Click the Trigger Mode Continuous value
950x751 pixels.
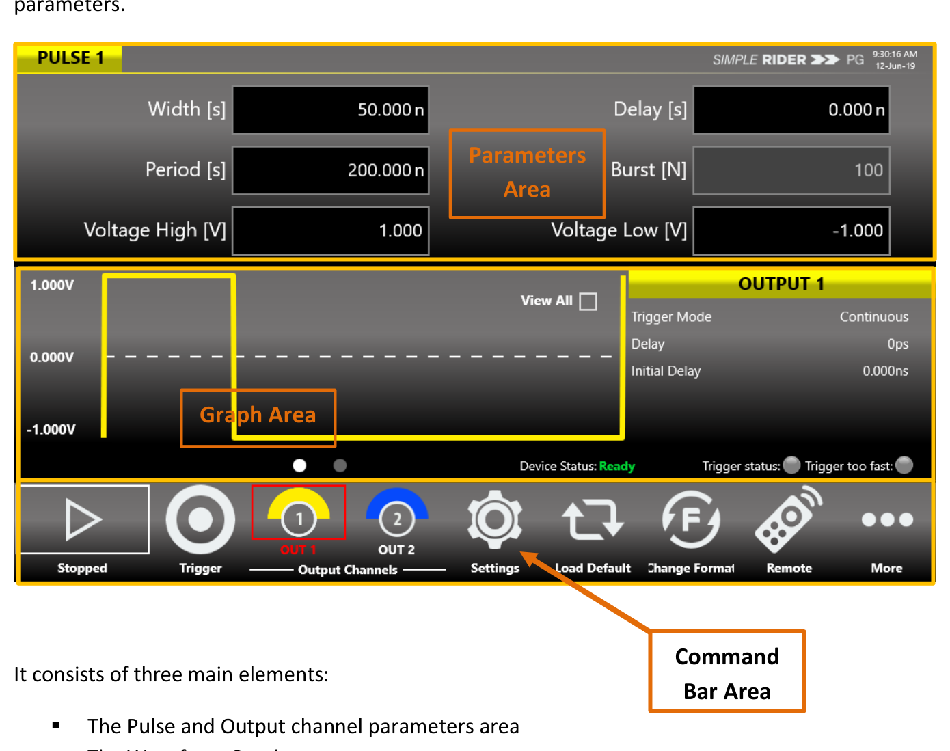874,317
